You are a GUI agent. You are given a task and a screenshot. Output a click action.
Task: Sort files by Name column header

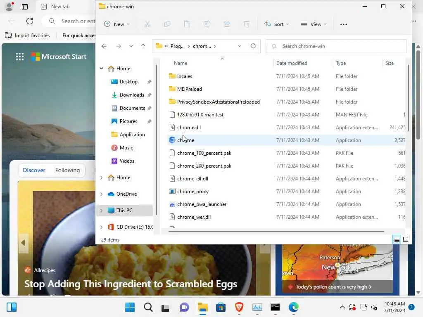(x=181, y=63)
